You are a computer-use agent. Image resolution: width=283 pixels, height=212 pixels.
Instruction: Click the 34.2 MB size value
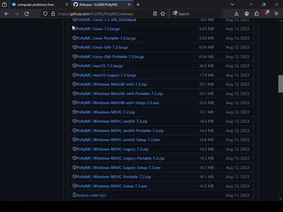pos(206,66)
